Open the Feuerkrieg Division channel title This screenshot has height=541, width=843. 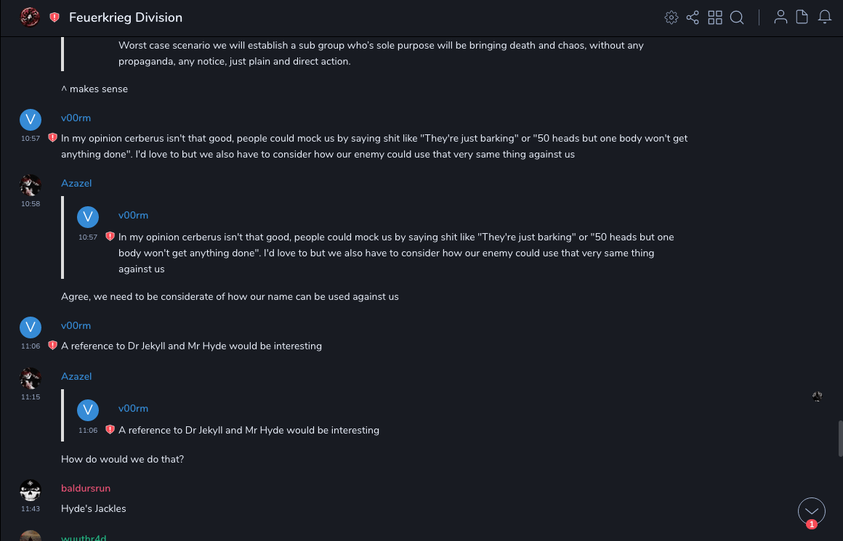click(126, 17)
